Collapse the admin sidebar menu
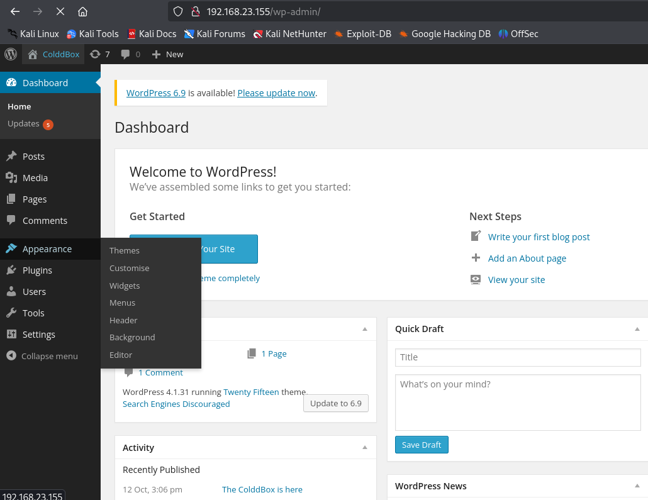This screenshot has height=500, width=648. (x=42, y=356)
